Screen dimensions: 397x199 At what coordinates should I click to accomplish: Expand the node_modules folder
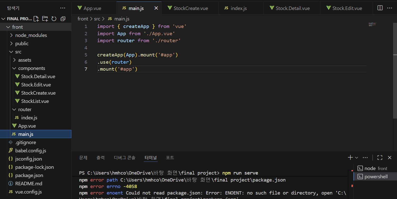coord(31,35)
